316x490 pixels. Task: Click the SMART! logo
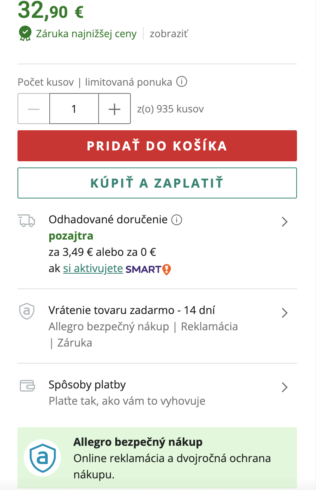148,269
